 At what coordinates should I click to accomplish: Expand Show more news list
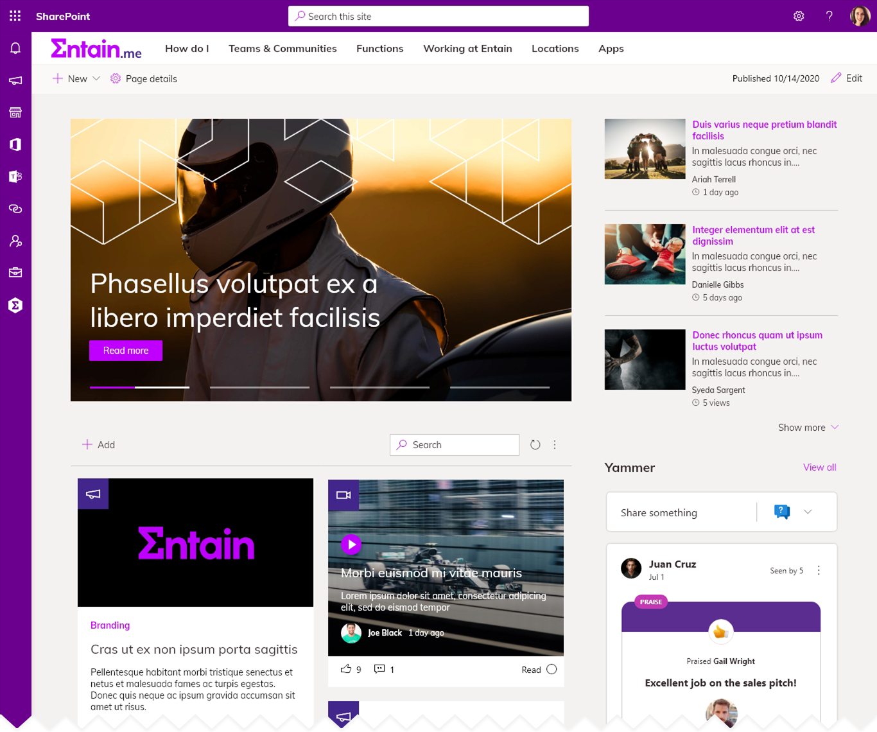tap(808, 428)
